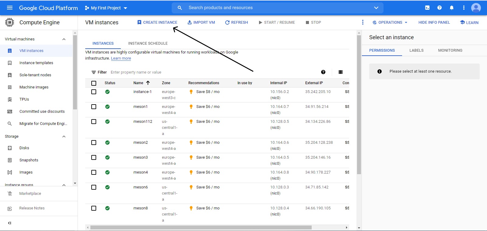This screenshot has height=231, width=487.
Task: Open the hamburger navigation menu
Action: coord(10,8)
